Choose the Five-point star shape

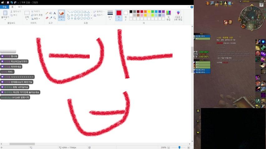click(x=75, y=18)
